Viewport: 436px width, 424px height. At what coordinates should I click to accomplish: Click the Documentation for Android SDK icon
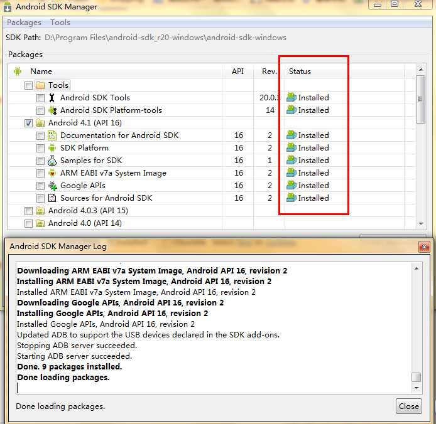(52, 135)
